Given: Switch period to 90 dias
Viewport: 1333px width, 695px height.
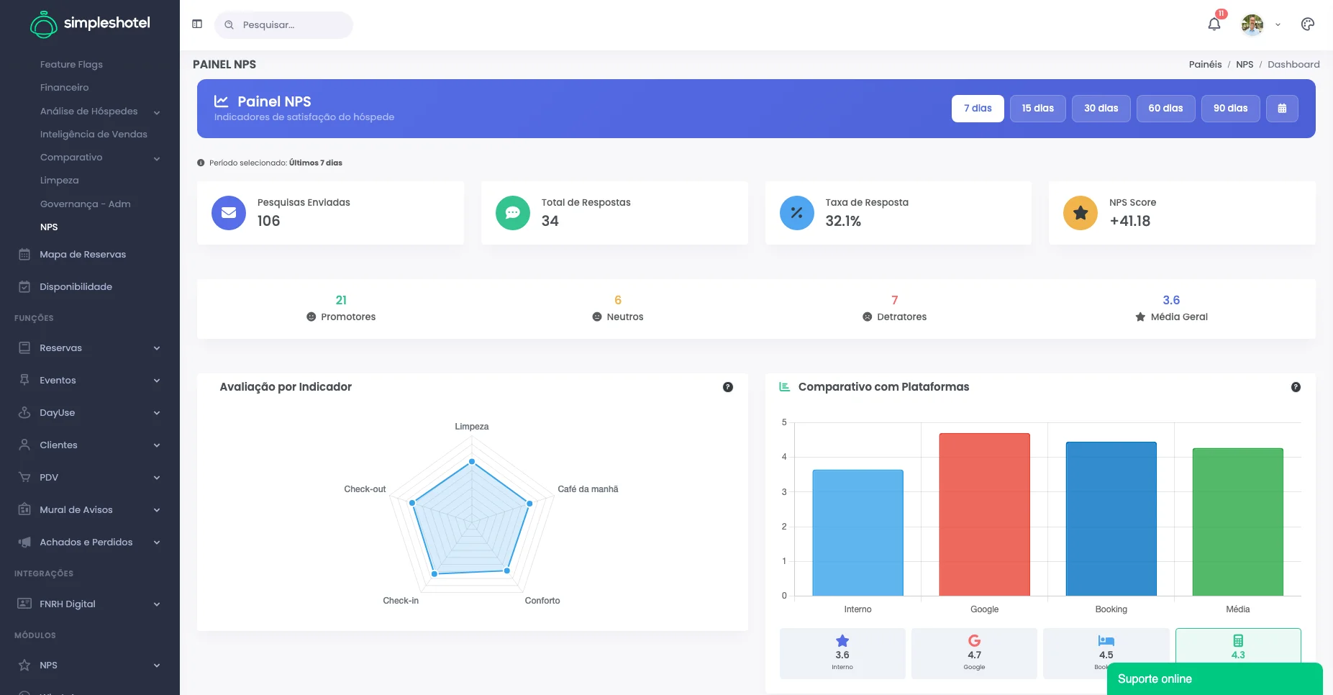Looking at the screenshot, I should tap(1231, 109).
